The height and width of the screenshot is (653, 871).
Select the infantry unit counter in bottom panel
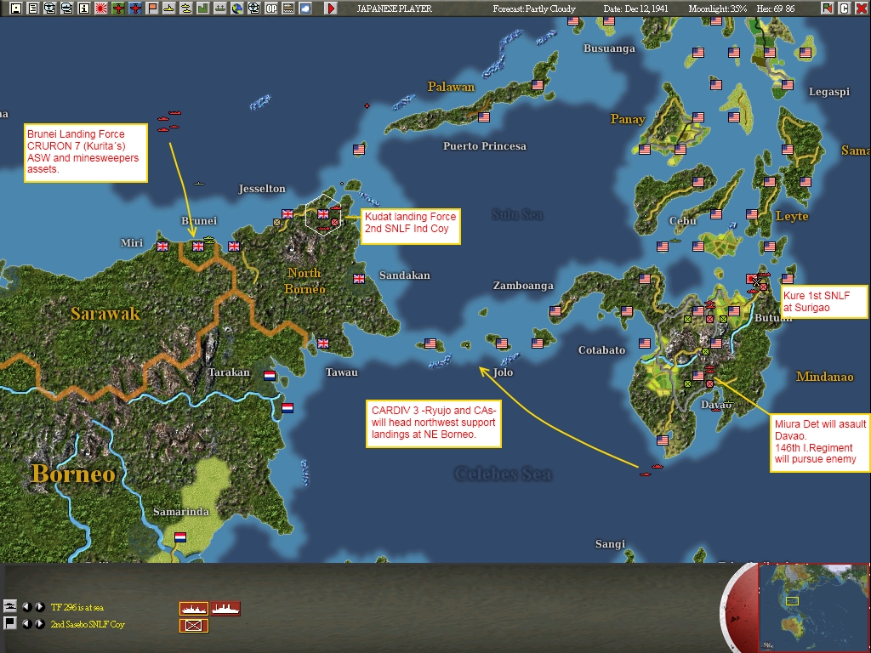pos(194,626)
